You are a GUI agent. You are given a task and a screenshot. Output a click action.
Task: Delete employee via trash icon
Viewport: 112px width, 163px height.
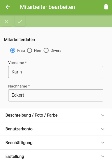coord(106,7)
